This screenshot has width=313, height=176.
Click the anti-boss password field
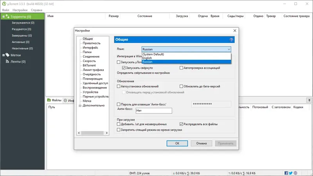pos(211,104)
